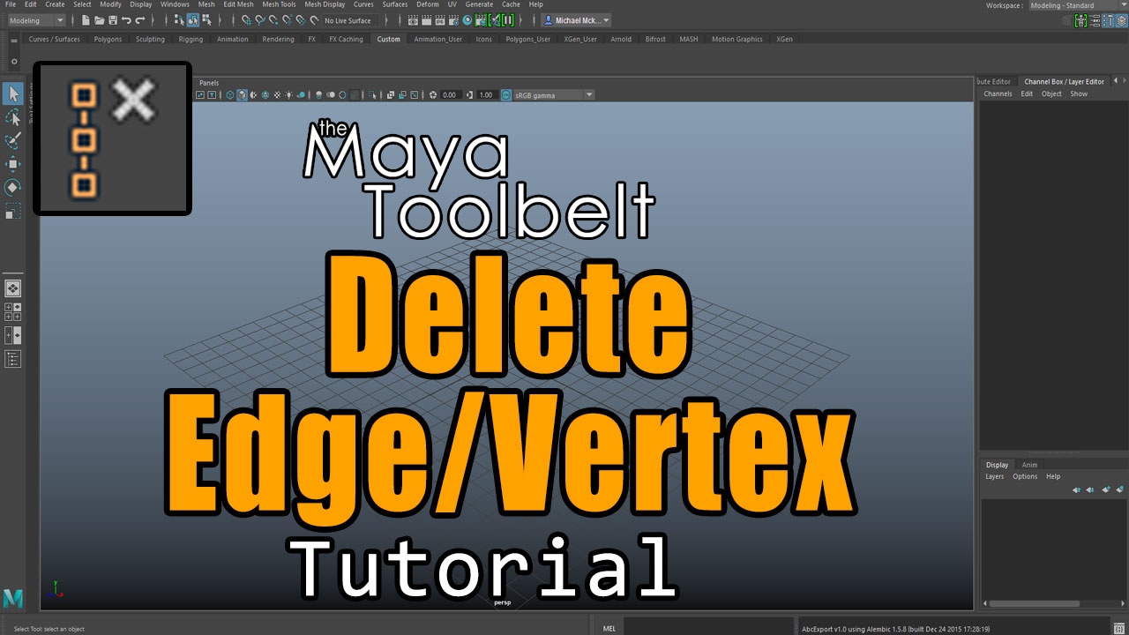Toggle view transform sRGB icon in panel toolbar
The image size is (1129, 635).
point(506,94)
